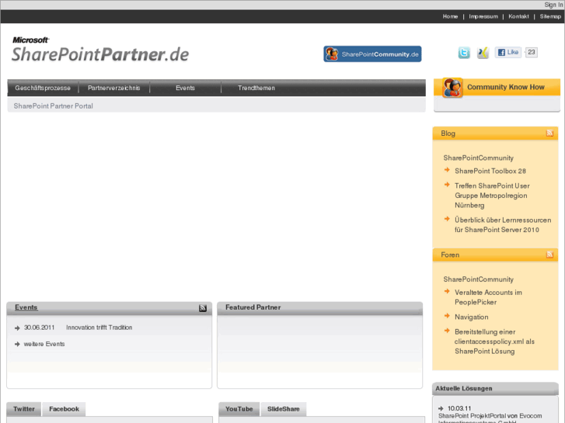Screen dimensions: 565x423
Task: Open the Sitemap link
Action: [x=550, y=16]
